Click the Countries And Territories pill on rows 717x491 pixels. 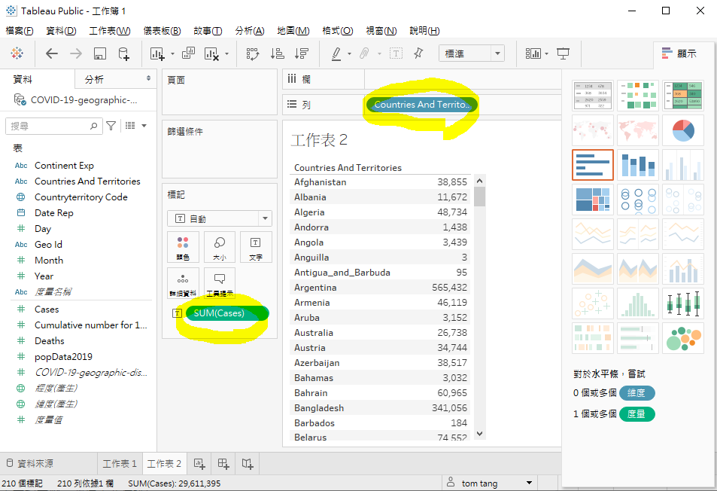click(421, 105)
